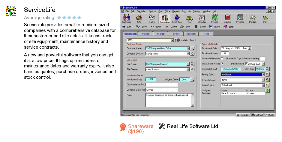
Task: Open the Analysis menu
Action: (x=152, y=11)
